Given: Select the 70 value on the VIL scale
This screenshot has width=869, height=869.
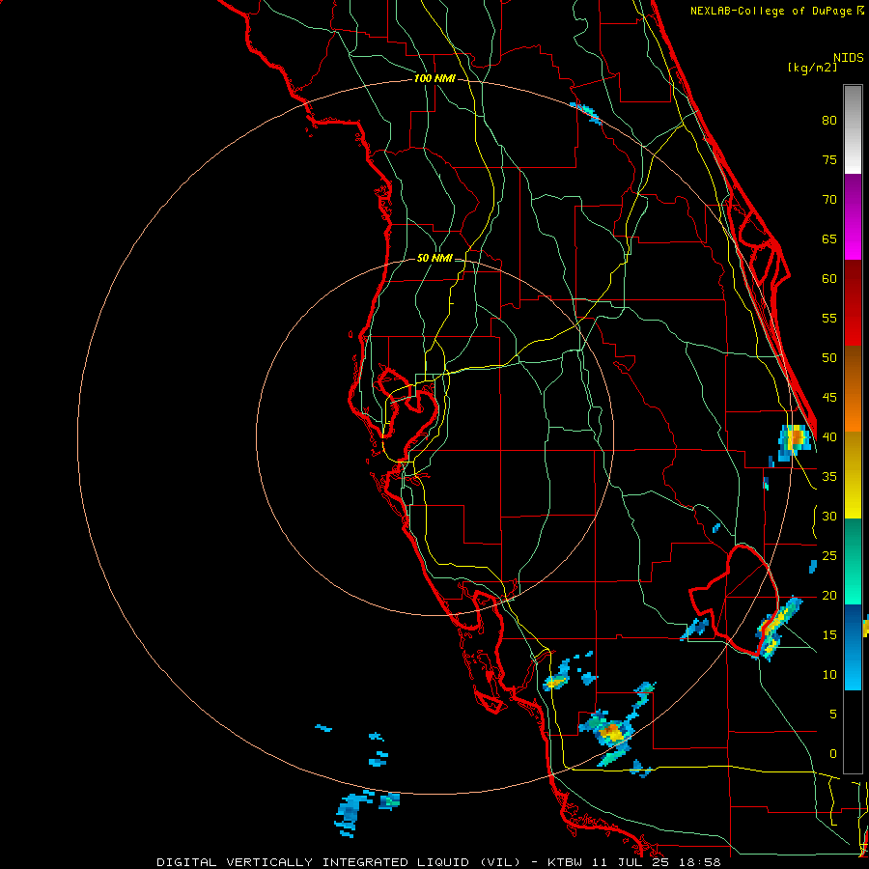Looking at the screenshot, I should [829, 200].
